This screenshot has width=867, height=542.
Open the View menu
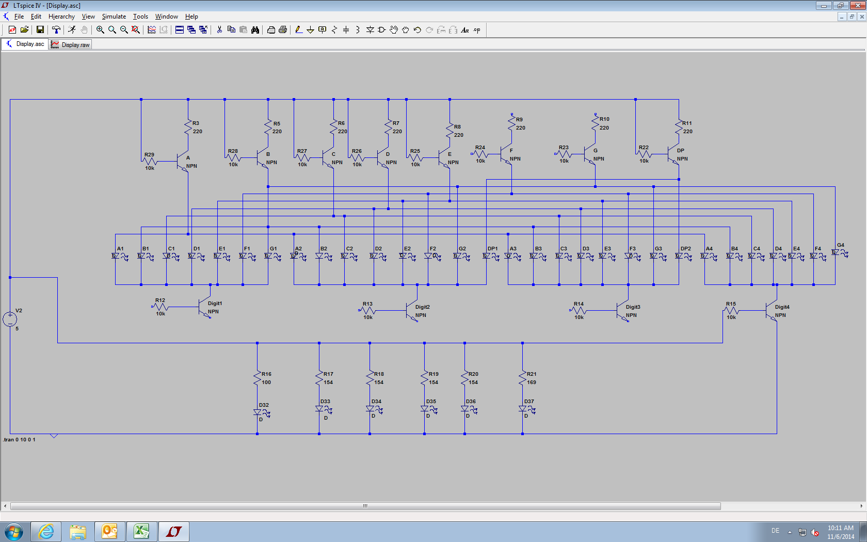coord(88,17)
